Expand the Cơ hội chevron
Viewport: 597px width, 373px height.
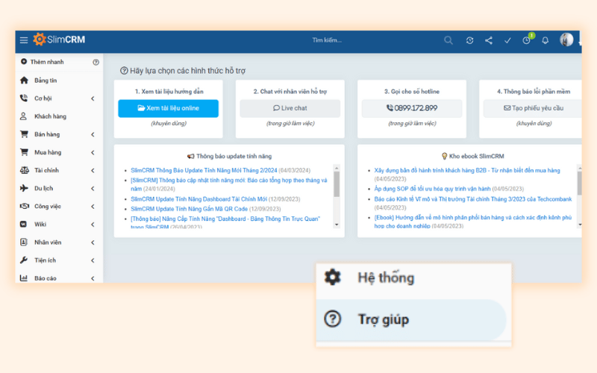tap(93, 98)
